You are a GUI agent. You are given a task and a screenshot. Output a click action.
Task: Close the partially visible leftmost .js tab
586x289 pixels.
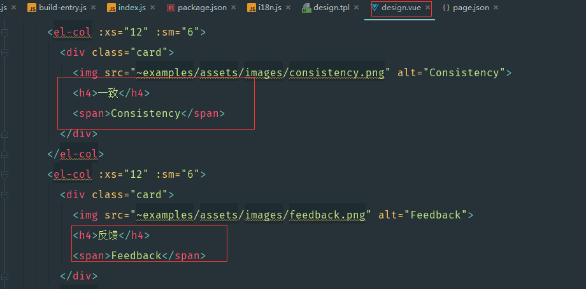(14, 8)
